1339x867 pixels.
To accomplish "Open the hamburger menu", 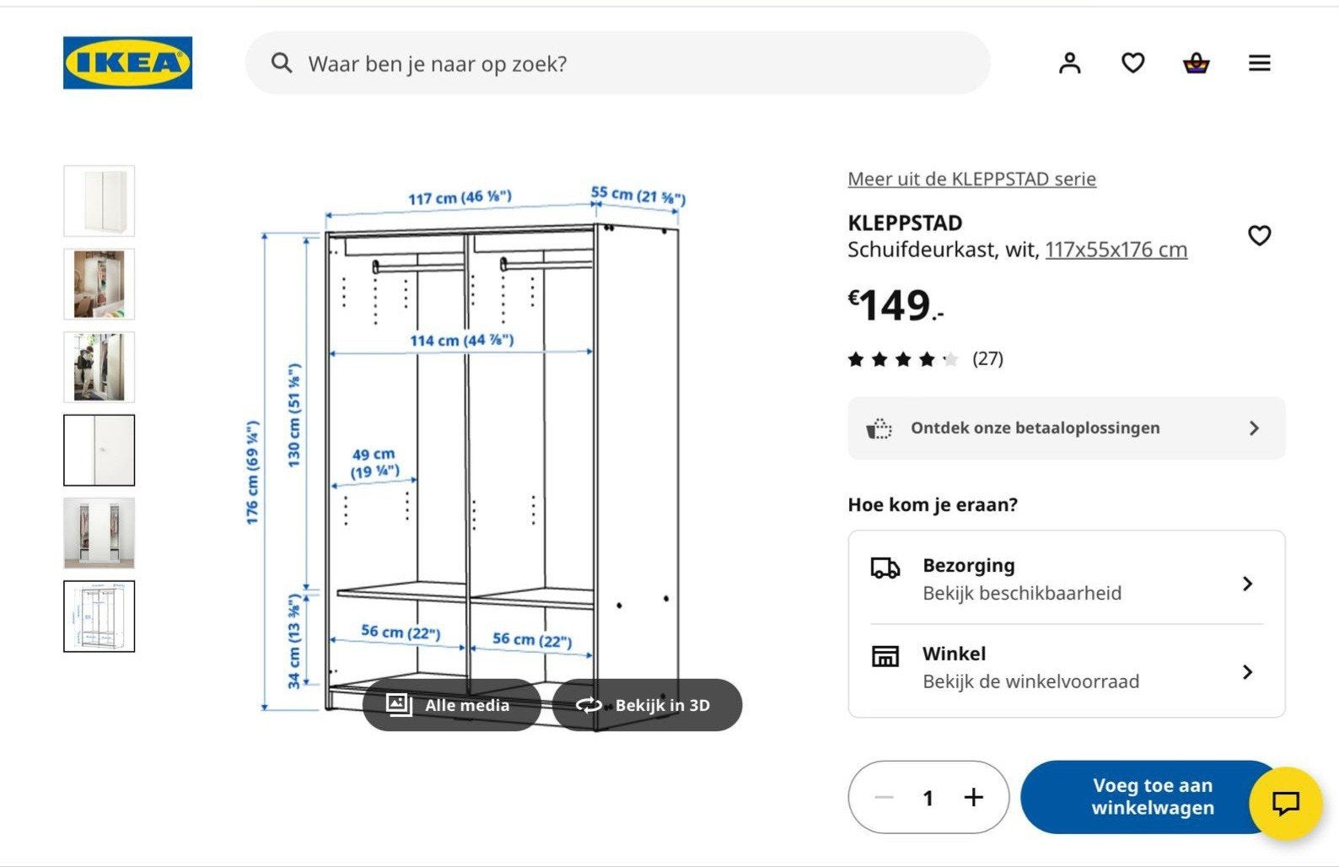I will pyautogui.click(x=1259, y=63).
